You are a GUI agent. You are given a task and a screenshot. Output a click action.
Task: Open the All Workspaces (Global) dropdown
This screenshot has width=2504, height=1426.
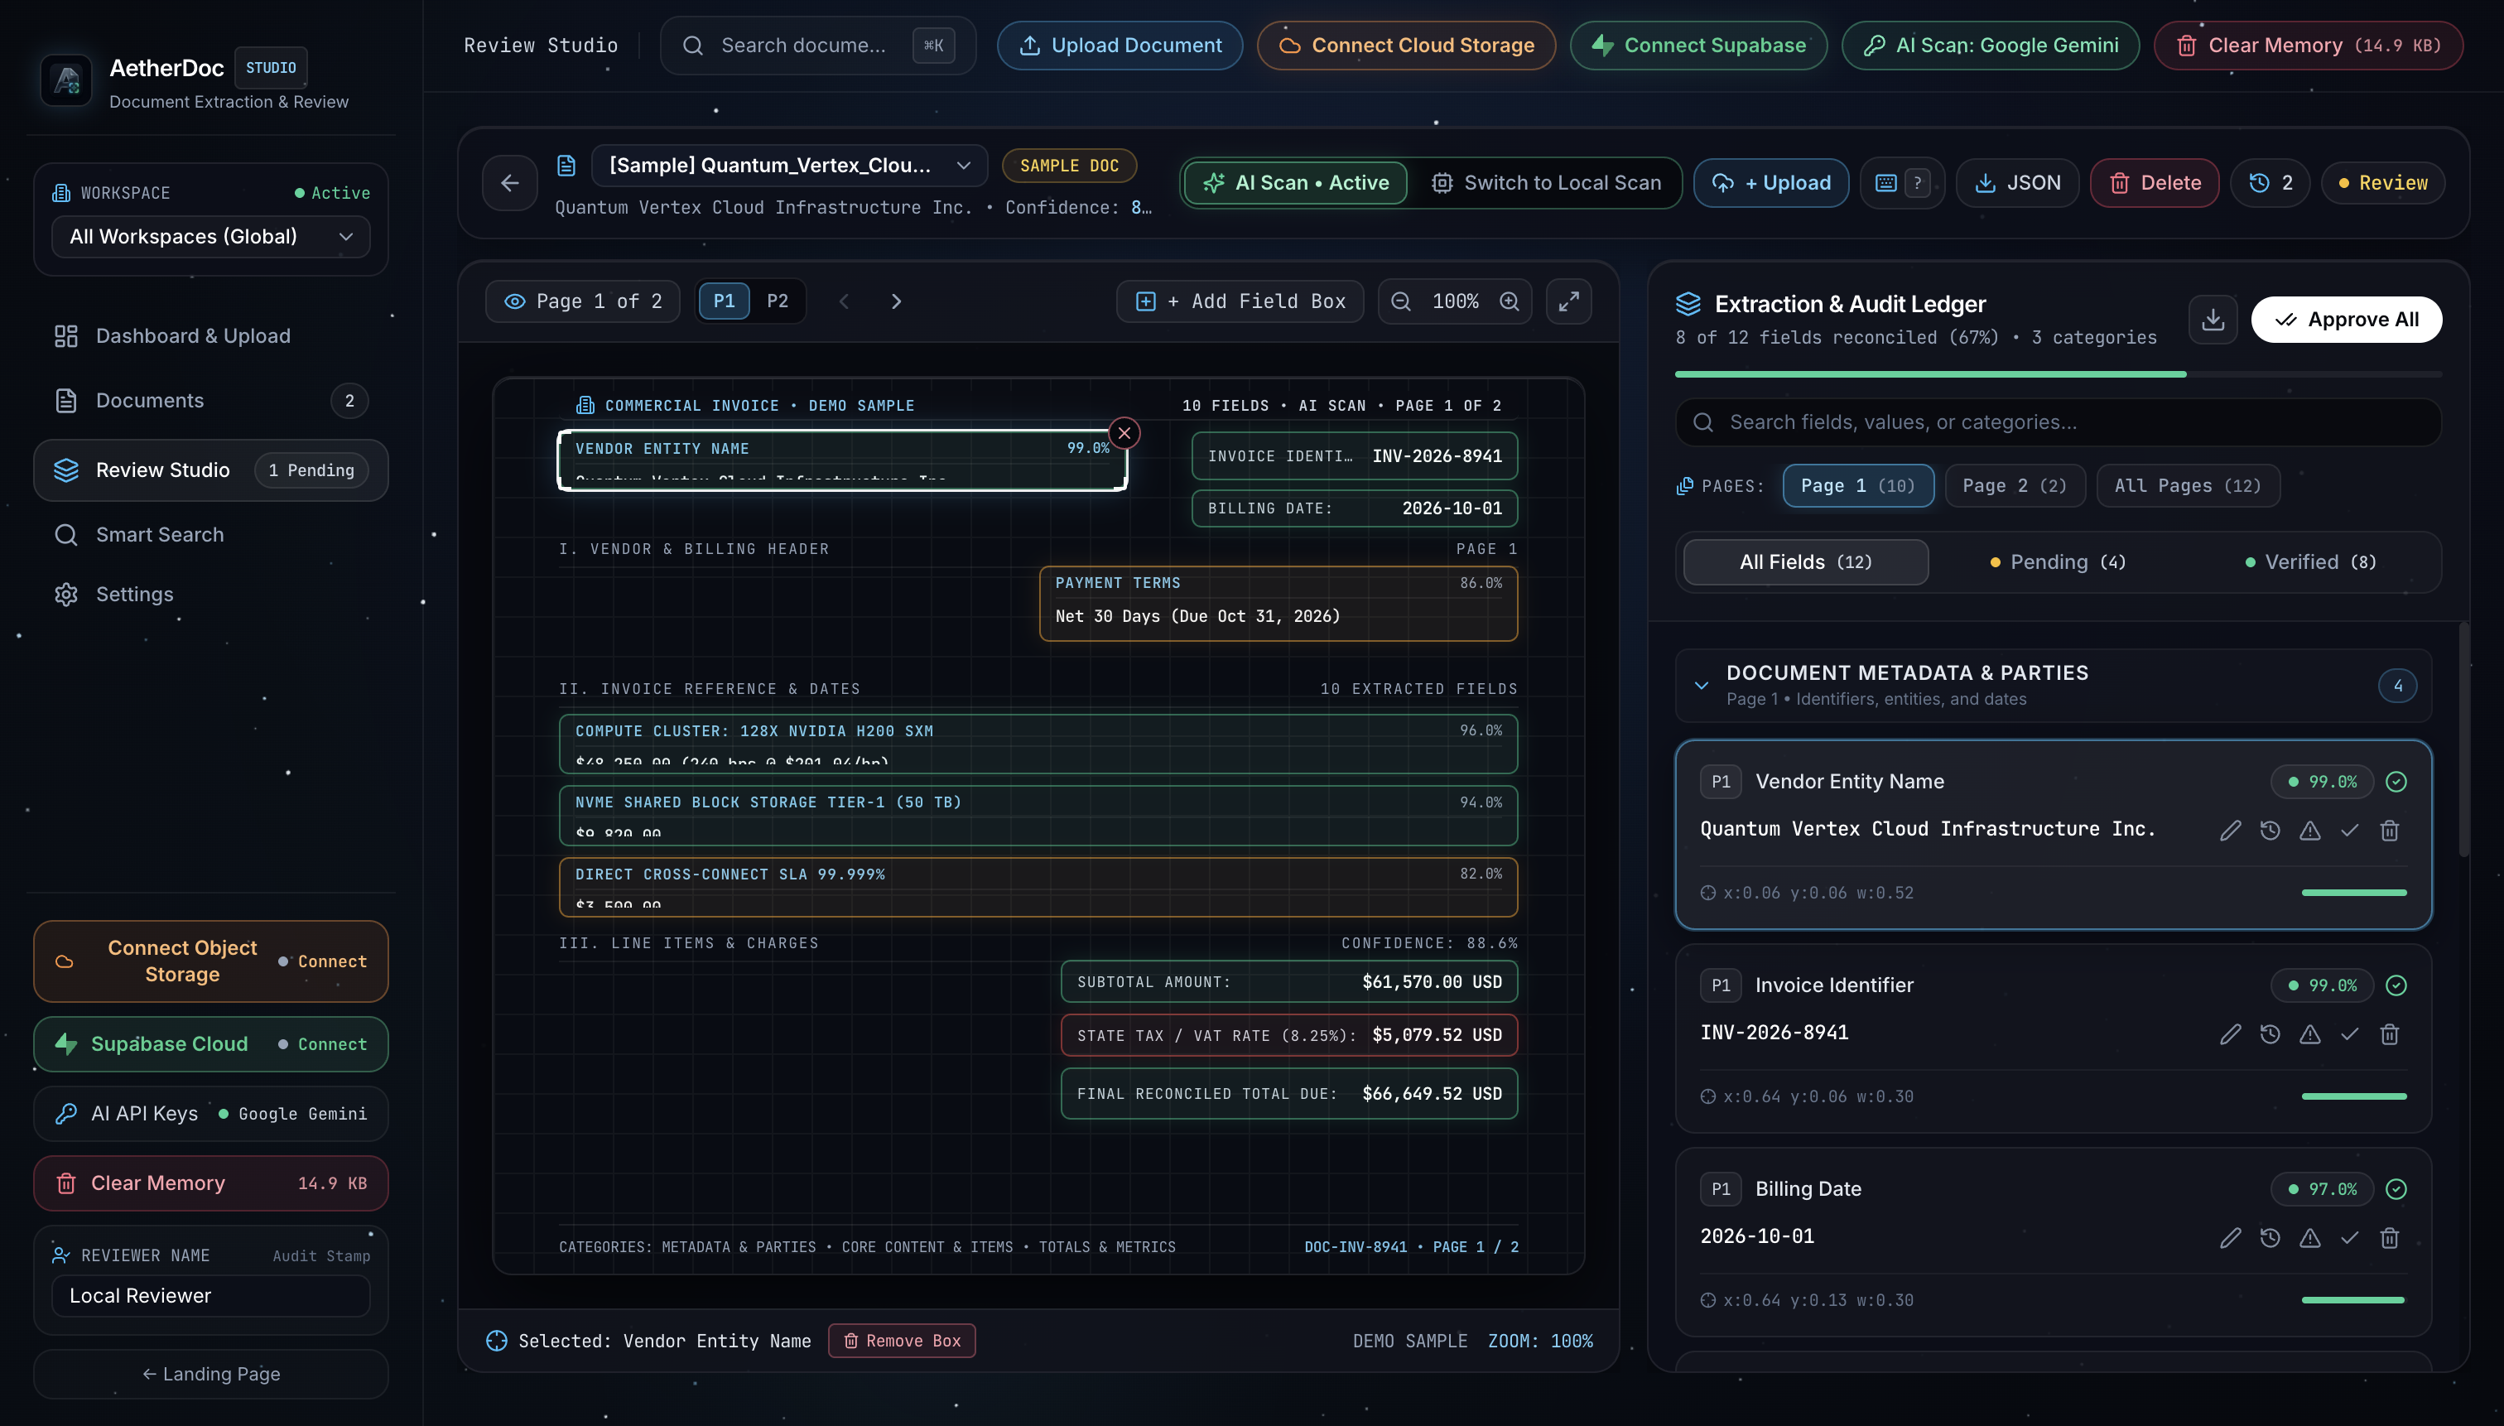[x=210, y=237]
